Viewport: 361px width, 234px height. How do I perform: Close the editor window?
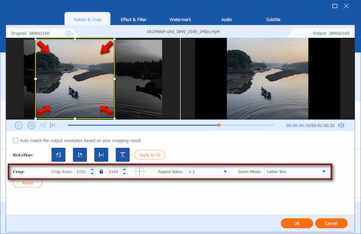click(346, 6)
